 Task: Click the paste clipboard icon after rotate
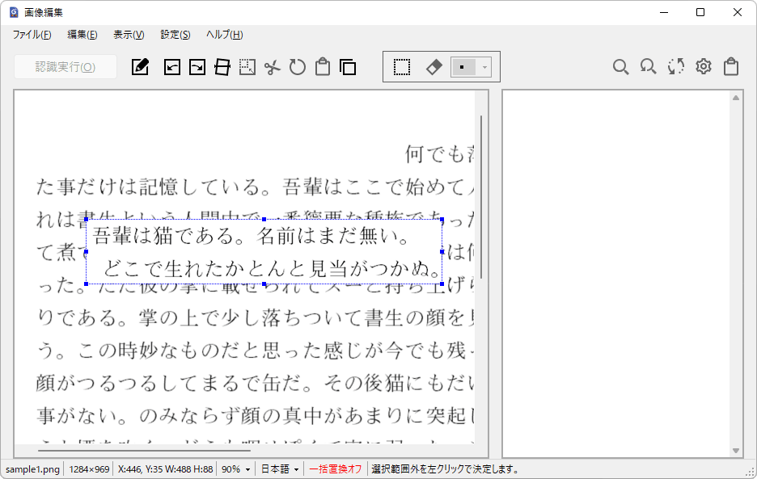tap(323, 66)
